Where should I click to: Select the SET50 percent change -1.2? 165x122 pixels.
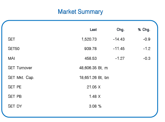point(147,49)
